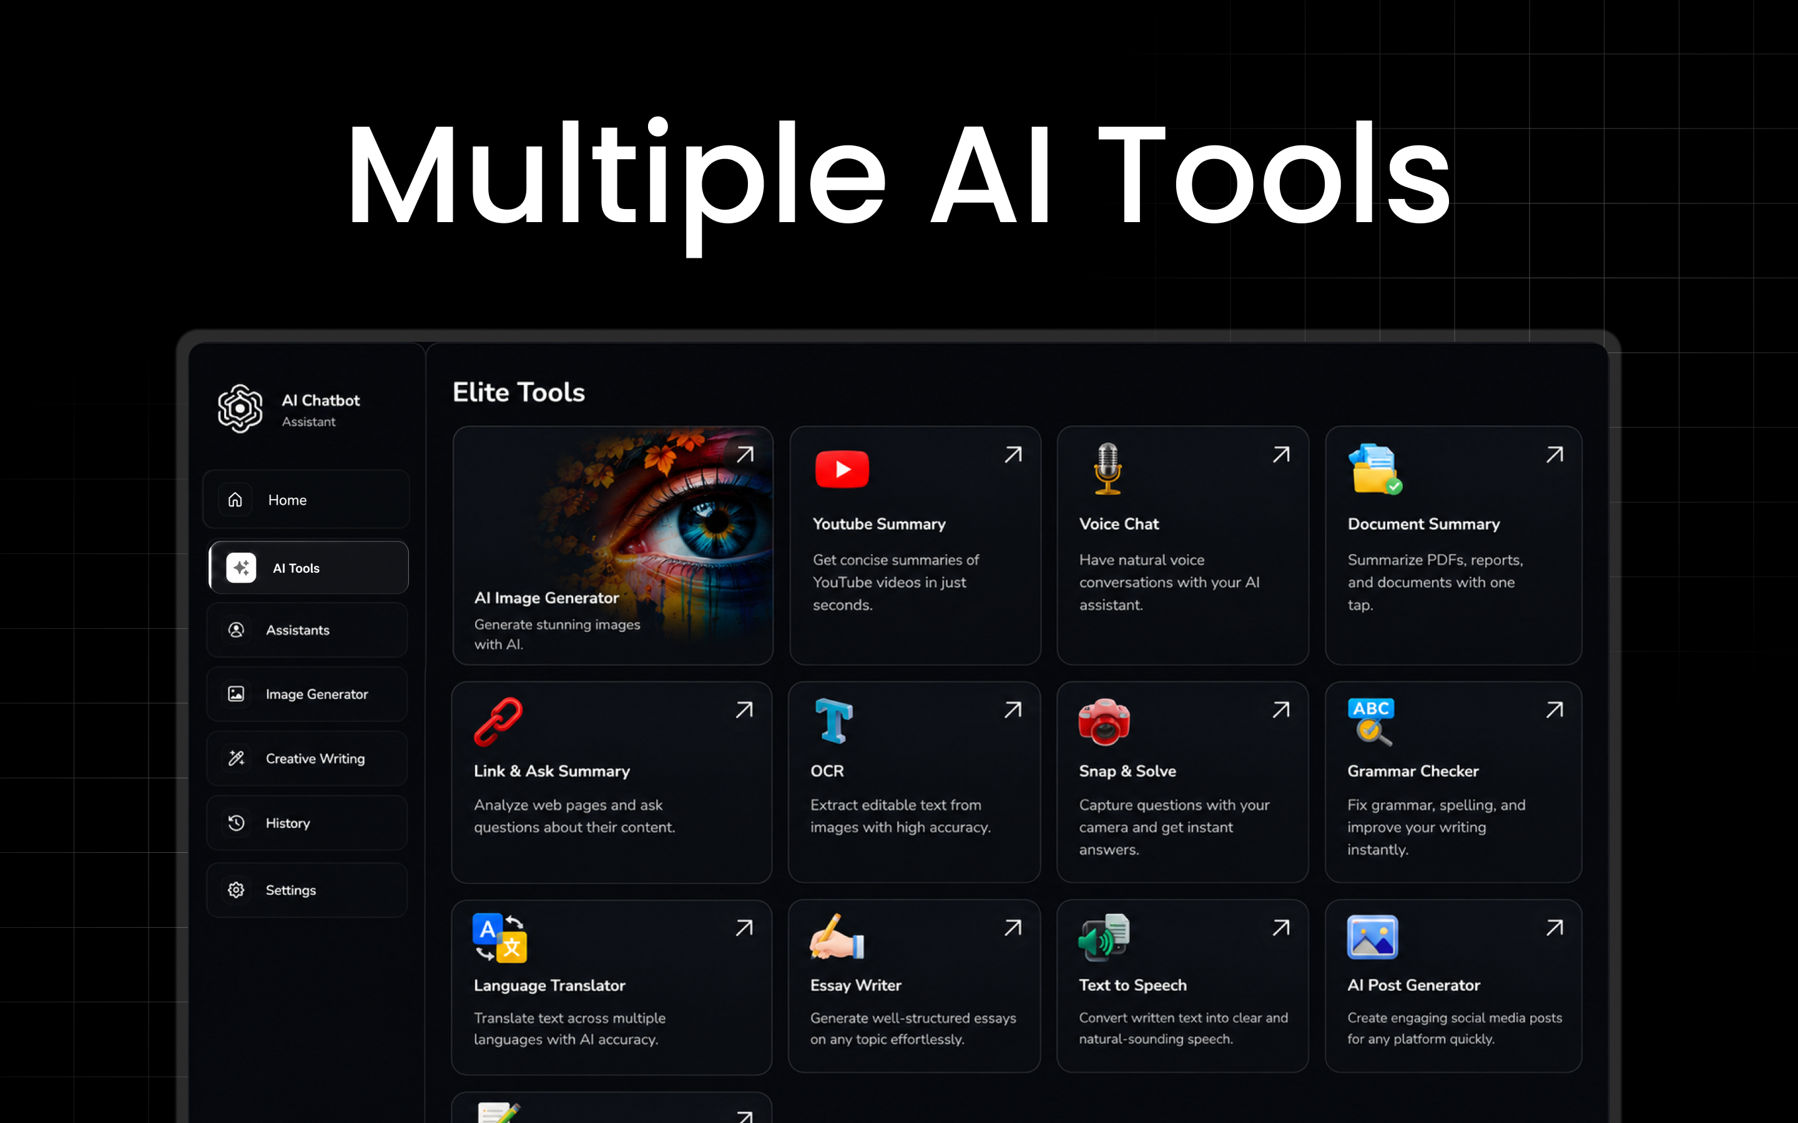The image size is (1798, 1123).
Task: Open History in the sidebar
Action: [x=307, y=823]
